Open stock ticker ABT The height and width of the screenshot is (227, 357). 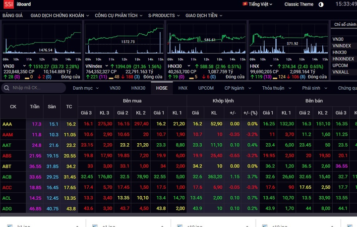(x=7, y=166)
